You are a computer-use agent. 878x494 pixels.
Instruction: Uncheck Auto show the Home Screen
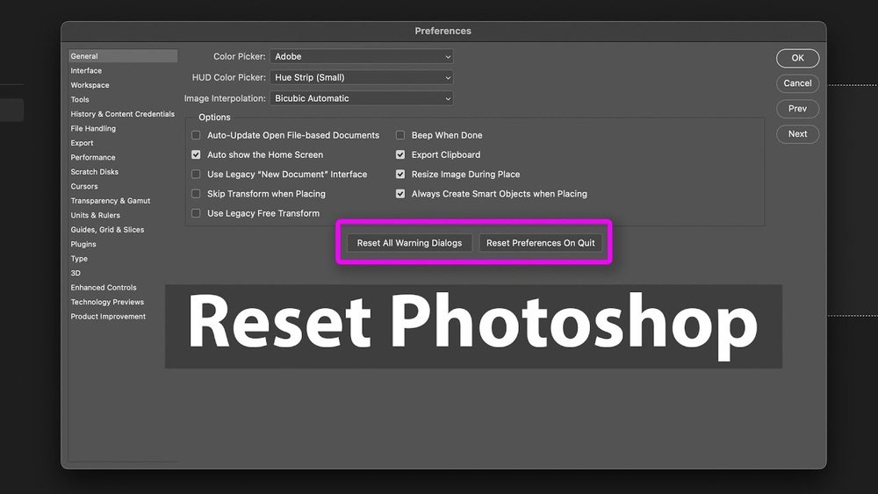[x=197, y=154]
